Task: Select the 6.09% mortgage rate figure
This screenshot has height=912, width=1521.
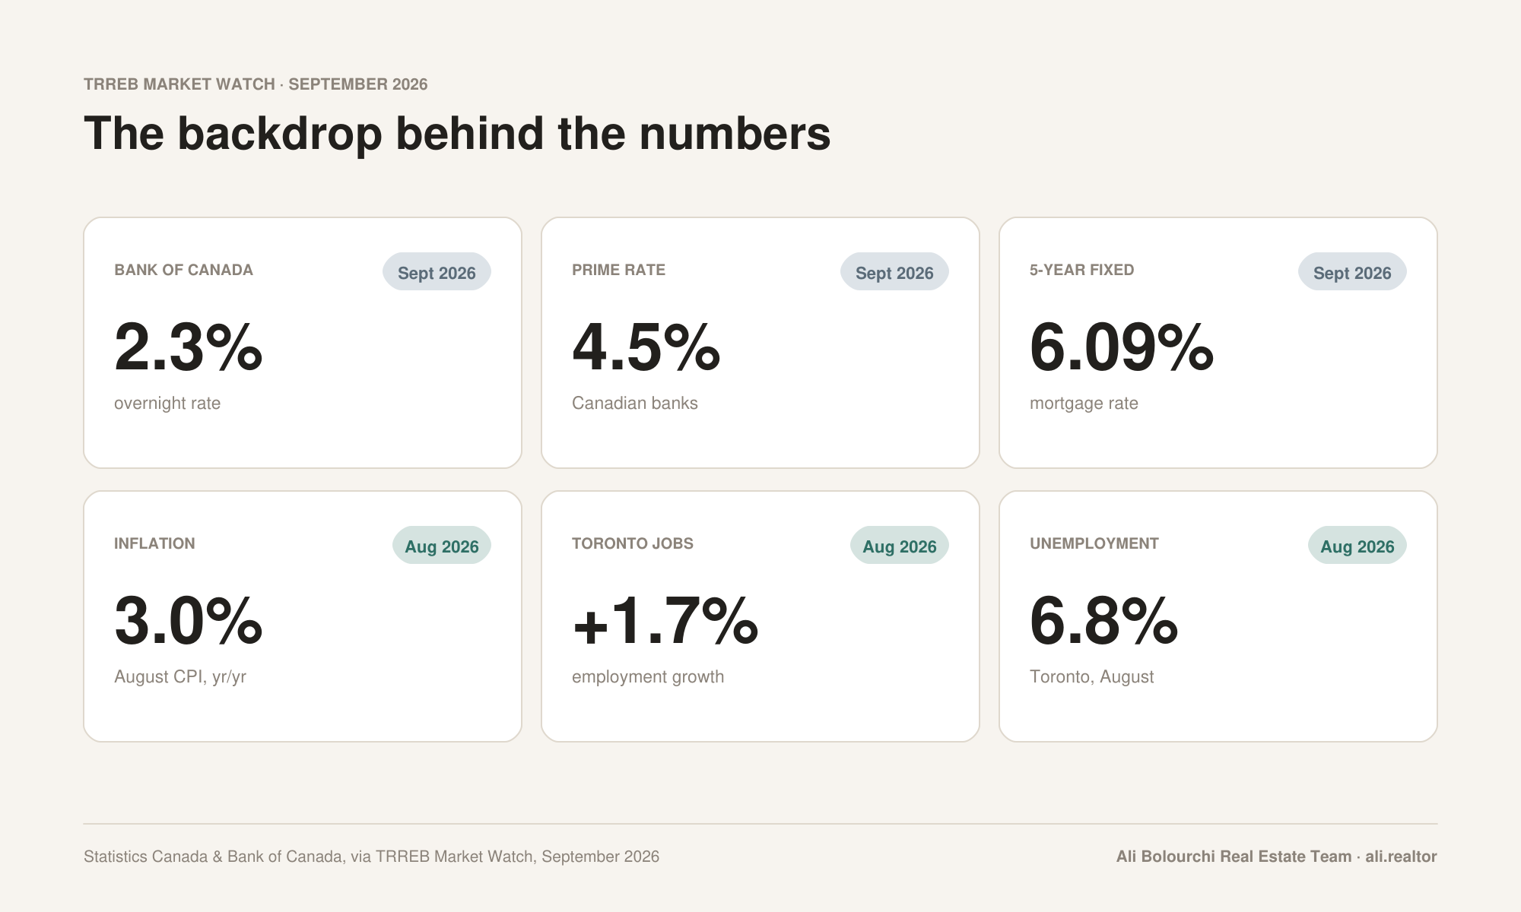Action: tap(1122, 347)
